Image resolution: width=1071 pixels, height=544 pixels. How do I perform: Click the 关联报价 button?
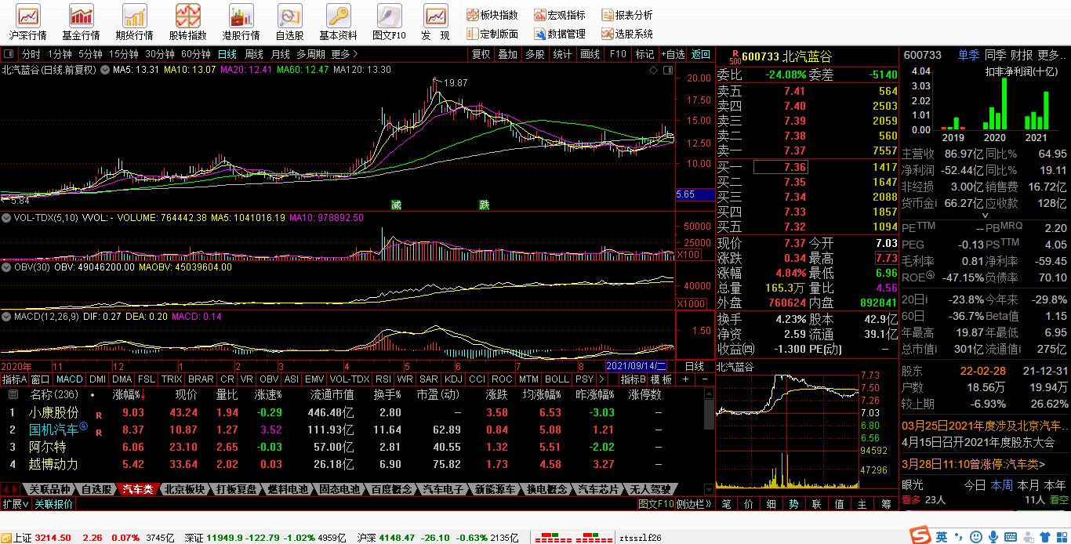(x=53, y=504)
